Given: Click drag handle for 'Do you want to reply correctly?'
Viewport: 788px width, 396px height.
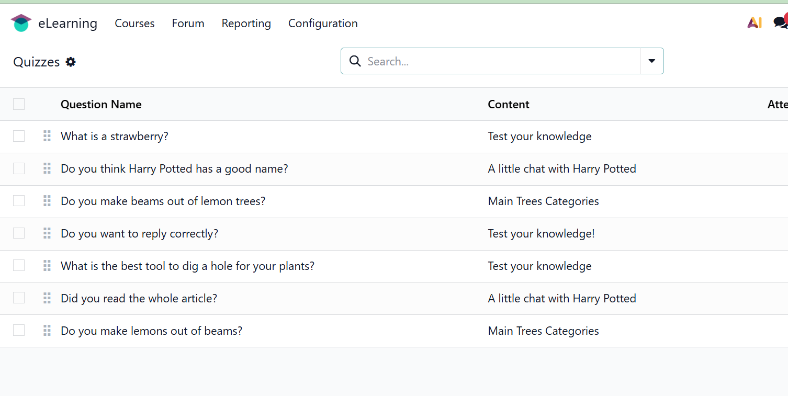Looking at the screenshot, I should coord(47,233).
